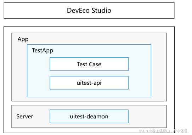192x135 pixels.
Task: Click the word DevEco in the top box
Action: coord(79,10)
